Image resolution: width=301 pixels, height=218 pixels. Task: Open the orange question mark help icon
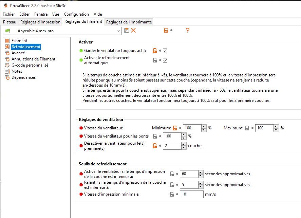[x=188, y=30]
